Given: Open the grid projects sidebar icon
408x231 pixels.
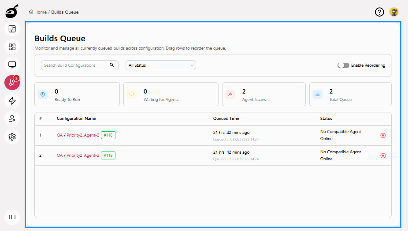Looking at the screenshot, I should pyautogui.click(x=12, y=47).
